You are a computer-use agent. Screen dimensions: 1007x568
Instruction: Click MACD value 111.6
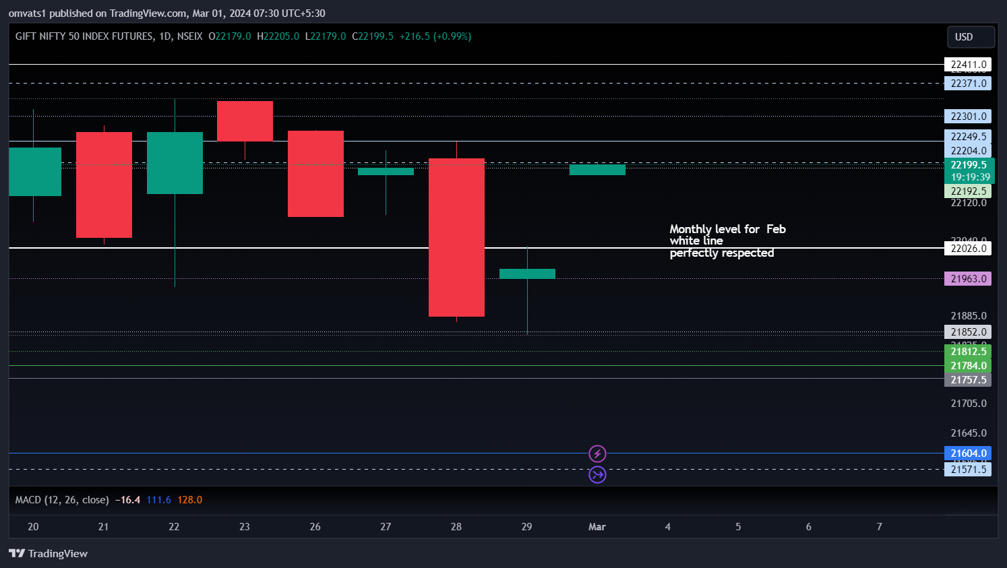click(x=158, y=500)
